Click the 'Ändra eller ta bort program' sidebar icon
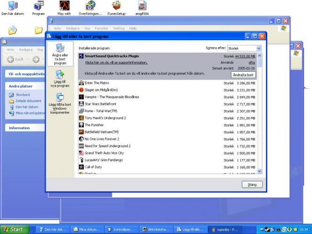 [x=60, y=53]
